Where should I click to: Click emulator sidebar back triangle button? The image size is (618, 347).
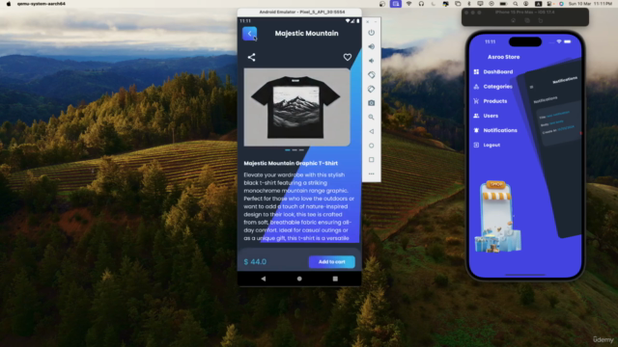371,131
